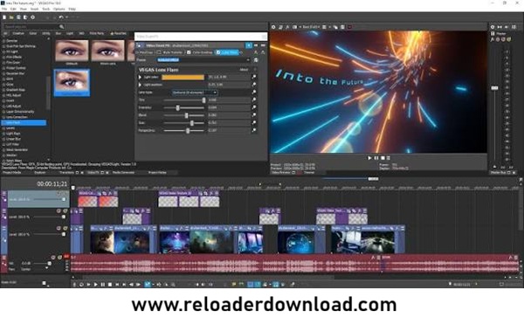Pause the video preview
The height and width of the screenshot is (318, 524).
[376, 158]
